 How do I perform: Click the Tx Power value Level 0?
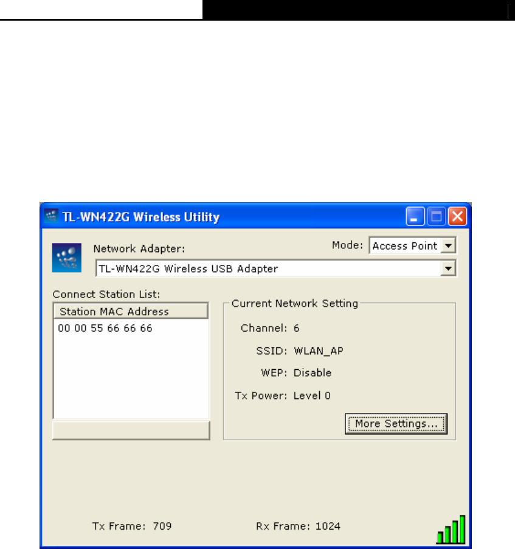[312, 395]
